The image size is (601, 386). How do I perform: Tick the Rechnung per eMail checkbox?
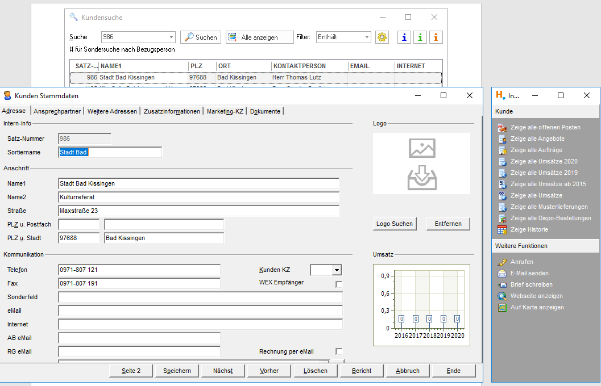point(339,351)
